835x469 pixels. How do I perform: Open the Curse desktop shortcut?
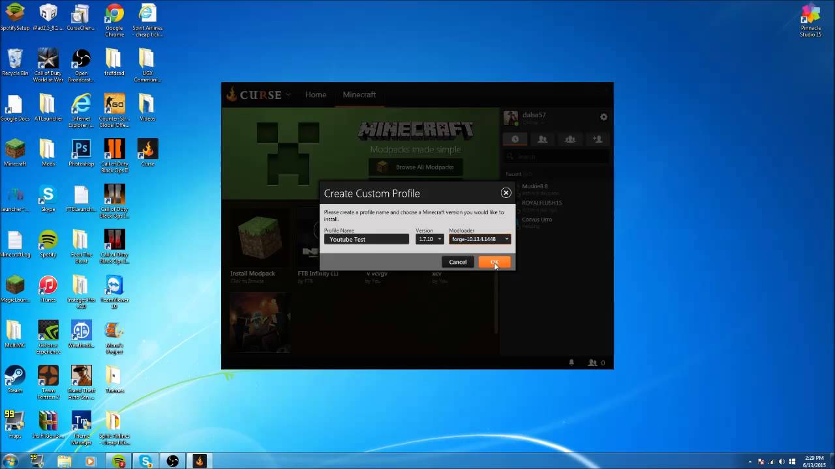click(147, 153)
